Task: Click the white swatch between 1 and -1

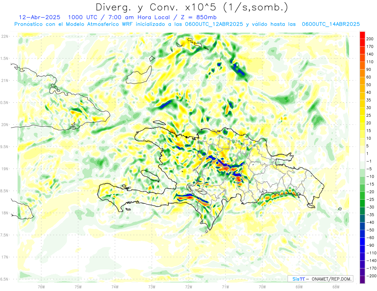Action: 362,157
